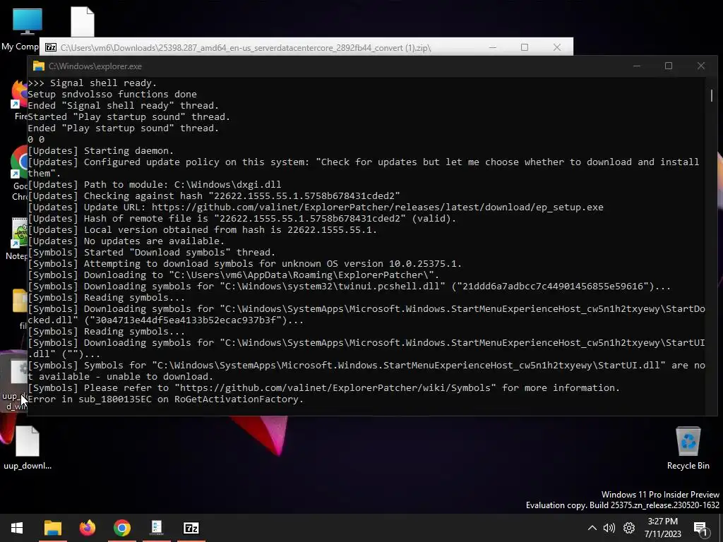
Task: Click the ep_setup.exe update URL text
Action: pyautogui.click(x=377, y=207)
